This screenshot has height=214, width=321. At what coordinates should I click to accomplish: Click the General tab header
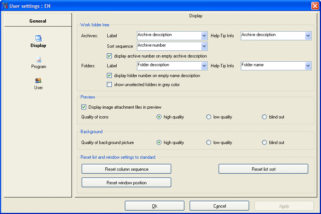click(x=38, y=21)
